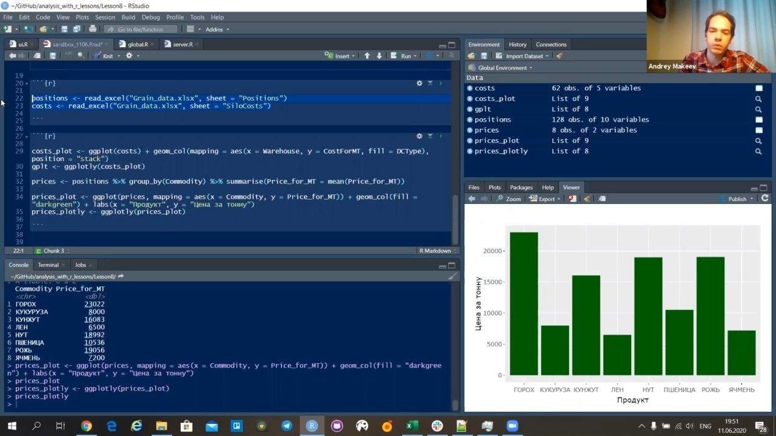
Task: Open Zoom app from the taskbar
Action: (x=512, y=426)
